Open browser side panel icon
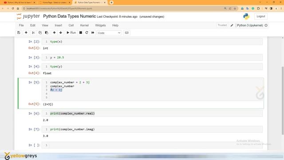 271,8
